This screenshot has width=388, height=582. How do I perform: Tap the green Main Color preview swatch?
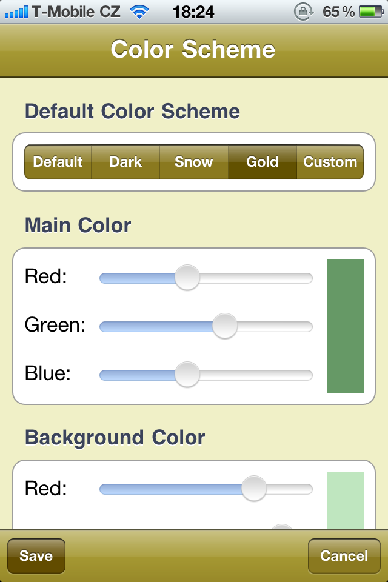[x=346, y=326]
